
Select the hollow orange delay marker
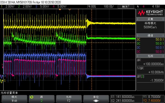(x=69, y=10)
